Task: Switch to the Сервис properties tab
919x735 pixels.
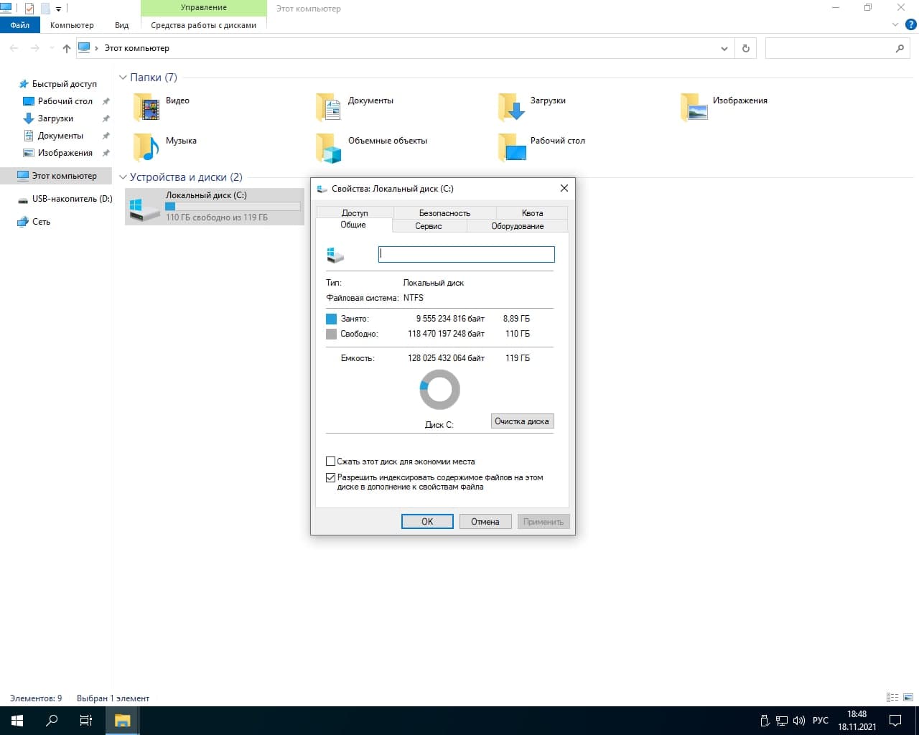Action: coord(429,226)
